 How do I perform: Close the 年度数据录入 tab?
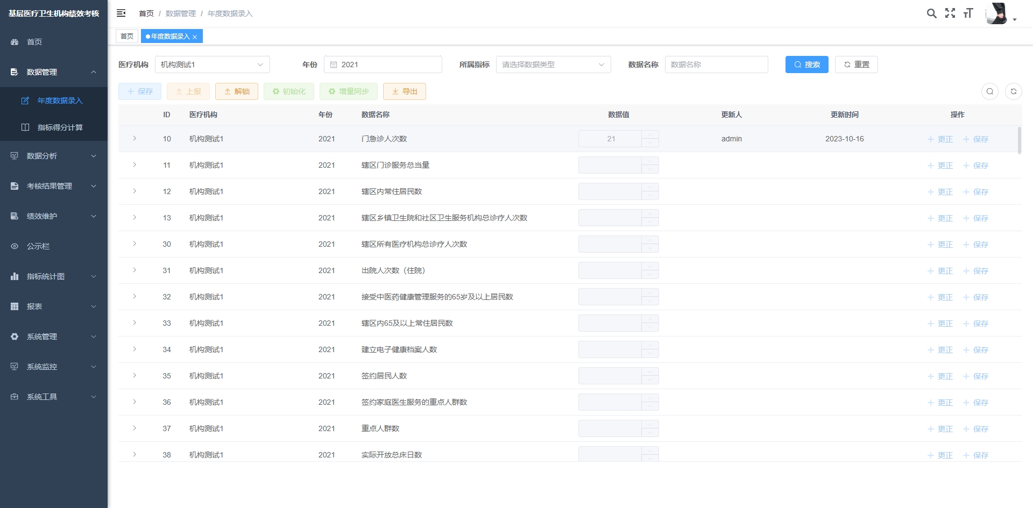click(x=195, y=37)
